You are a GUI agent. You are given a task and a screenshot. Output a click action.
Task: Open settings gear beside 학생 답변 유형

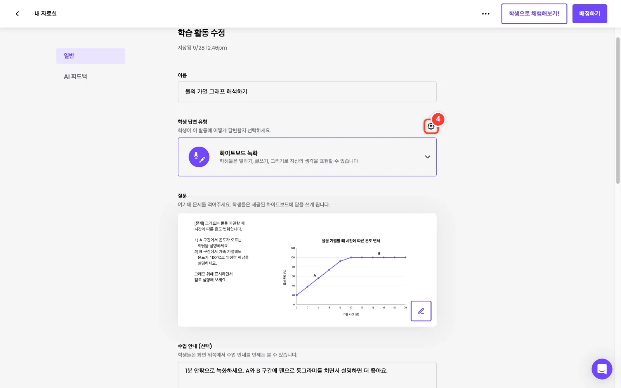[x=431, y=126]
